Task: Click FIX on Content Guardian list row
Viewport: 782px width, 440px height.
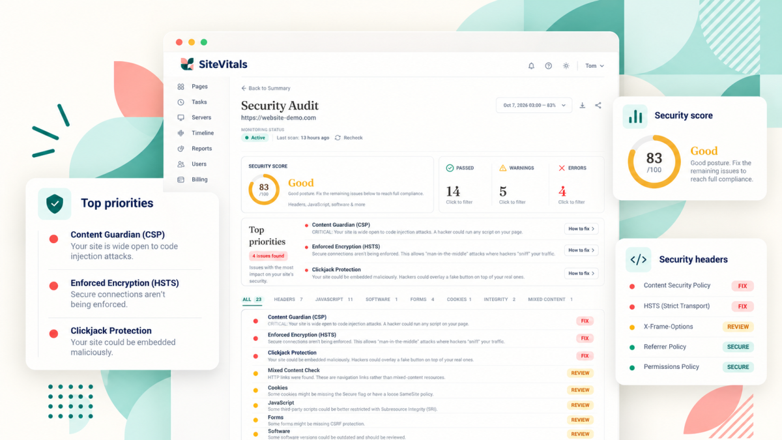Action: 585,321
